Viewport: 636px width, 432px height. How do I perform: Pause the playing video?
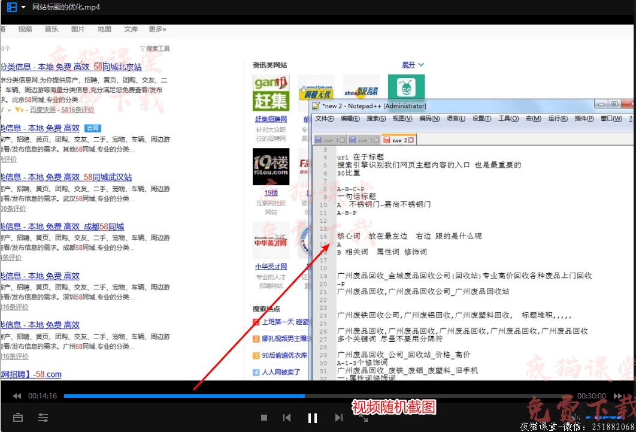click(313, 418)
